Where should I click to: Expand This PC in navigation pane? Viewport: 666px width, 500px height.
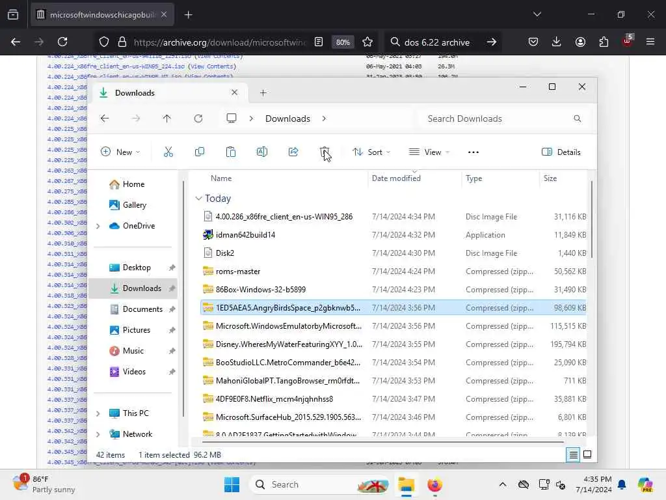[x=98, y=413]
